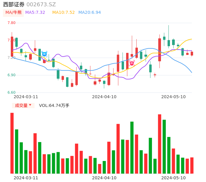Toggle the MA10 yellow line legend
Viewport: 206px width, 182px height.
point(63,13)
